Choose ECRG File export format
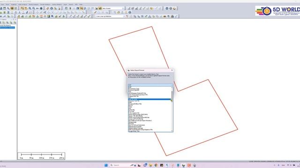Image resolution: width=300 pixels, height=168 pixels. (131, 110)
